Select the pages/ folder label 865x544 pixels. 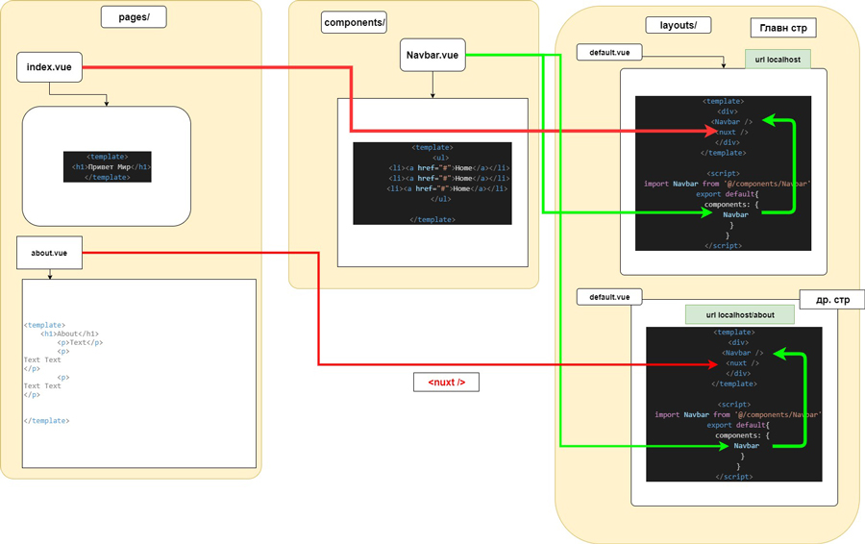click(134, 17)
